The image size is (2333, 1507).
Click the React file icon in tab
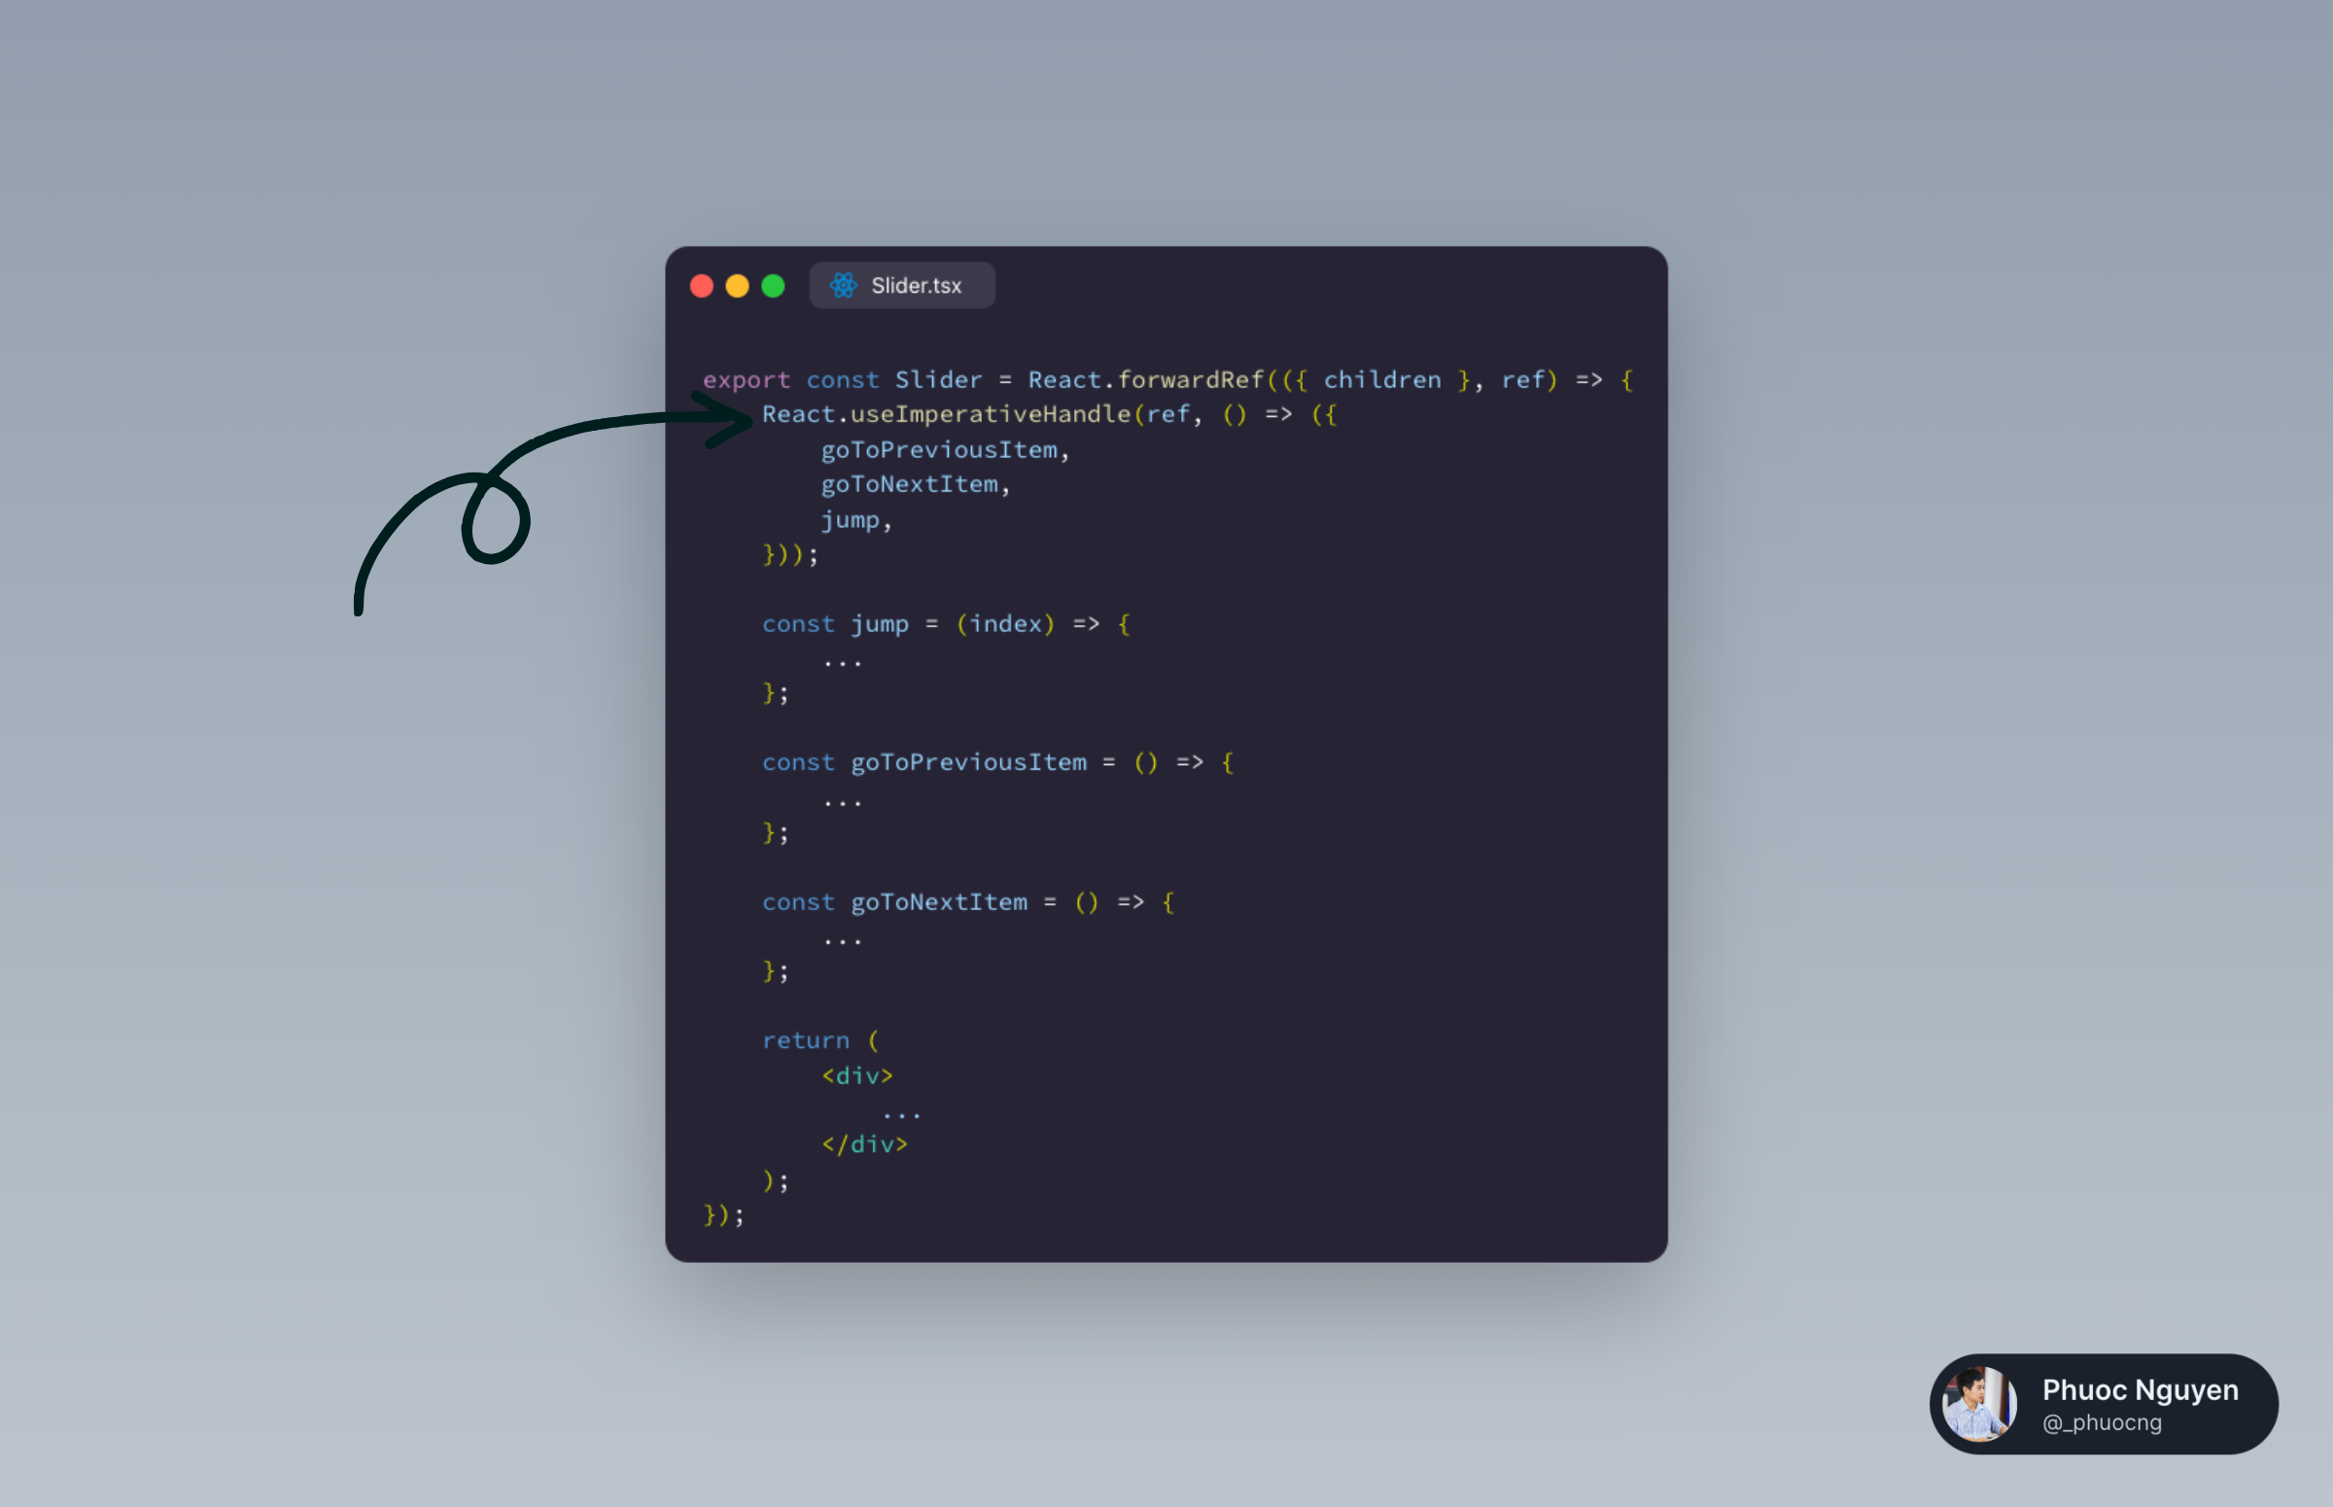tap(845, 284)
